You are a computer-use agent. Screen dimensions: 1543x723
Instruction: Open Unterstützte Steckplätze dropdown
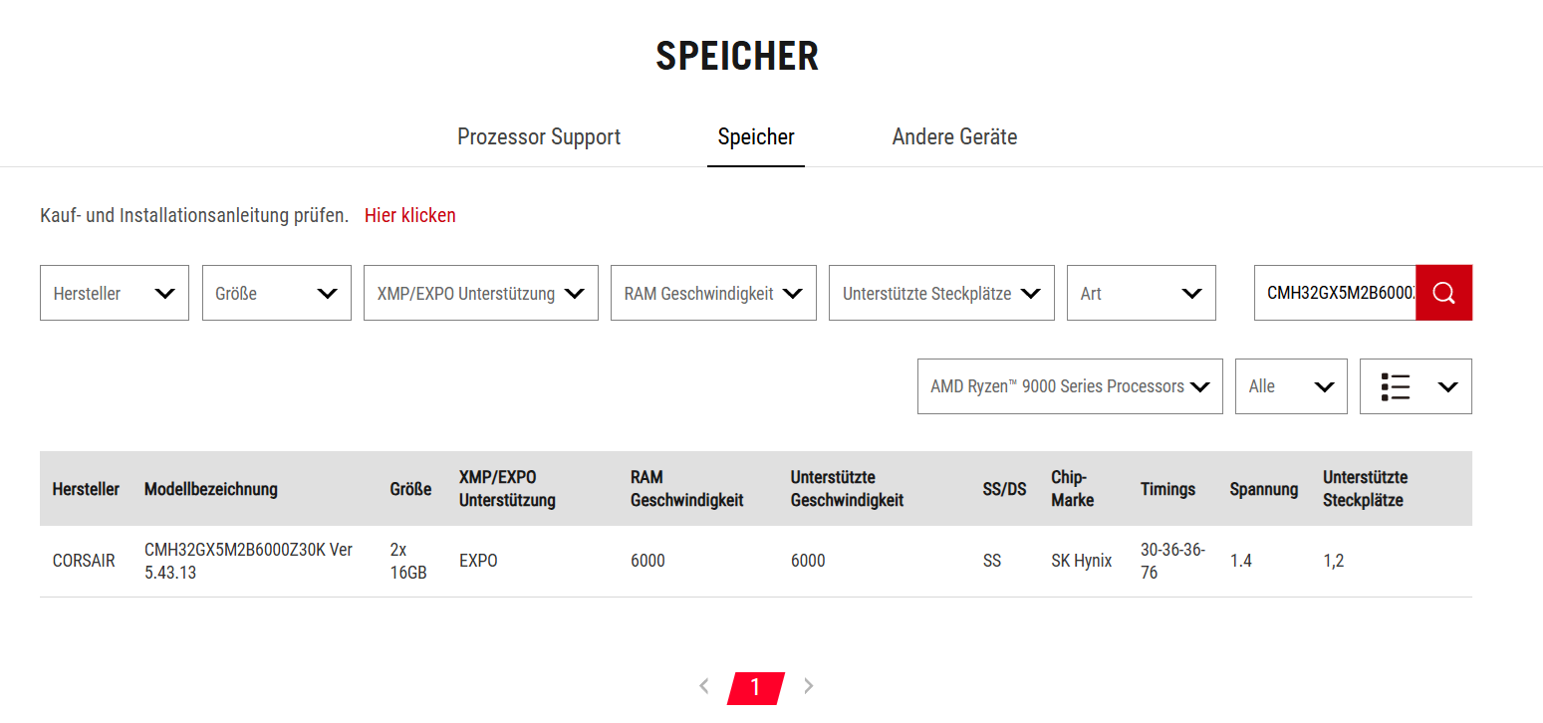click(x=940, y=294)
